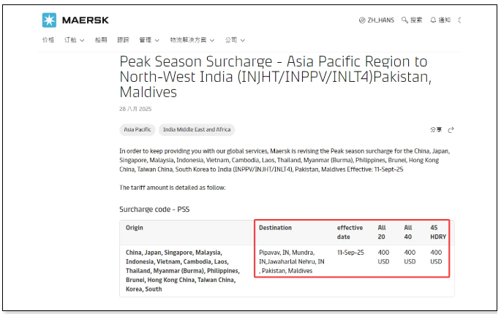This screenshot has width=501, height=314.
Task: Click the Asia Pacific tag
Action: [x=138, y=129]
